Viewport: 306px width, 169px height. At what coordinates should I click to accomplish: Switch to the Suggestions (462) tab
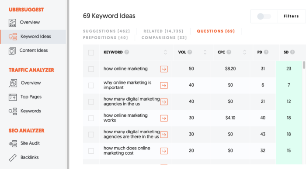pos(106,31)
